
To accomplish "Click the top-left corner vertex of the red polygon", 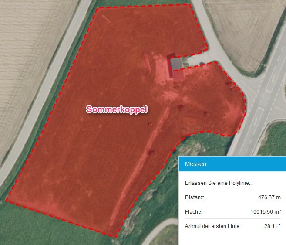I will click(x=97, y=9).
